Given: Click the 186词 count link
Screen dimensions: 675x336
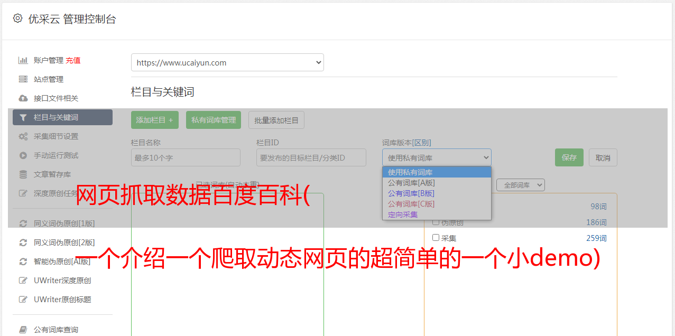Looking at the screenshot, I should pos(596,222).
